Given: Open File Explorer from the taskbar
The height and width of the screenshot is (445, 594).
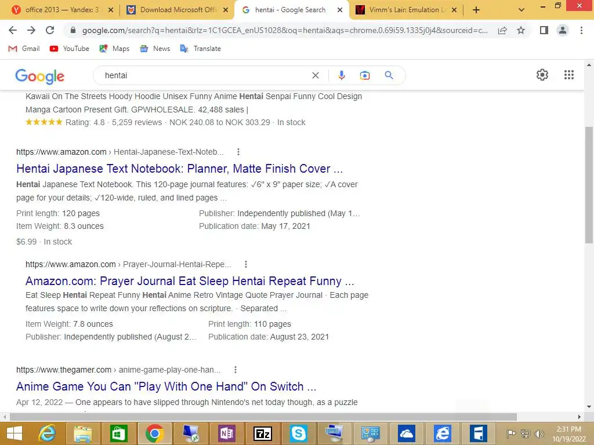Looking at the screenshot, I should pos(82,433).
